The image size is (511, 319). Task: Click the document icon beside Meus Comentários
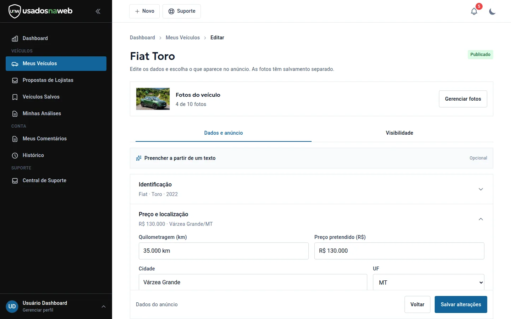[15, 139]
